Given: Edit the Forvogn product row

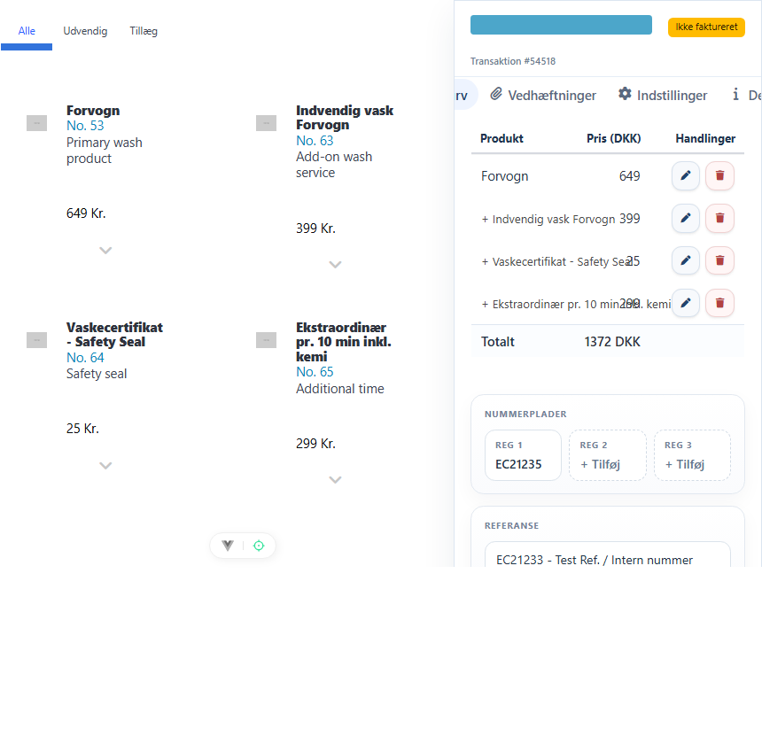Looking at the screenshot, I should click(685, 175).
